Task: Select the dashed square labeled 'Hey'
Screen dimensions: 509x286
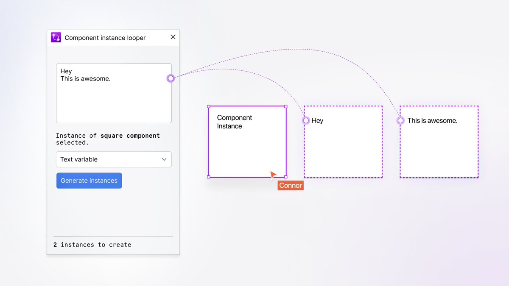Action: click(343, 142)
